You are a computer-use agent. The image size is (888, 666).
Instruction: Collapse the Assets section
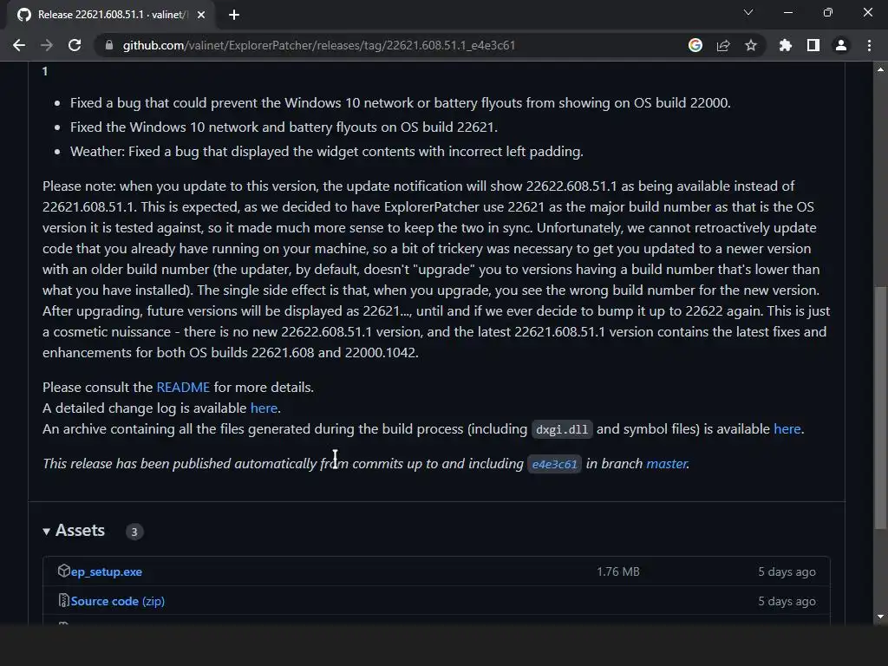tap(74, 531)
